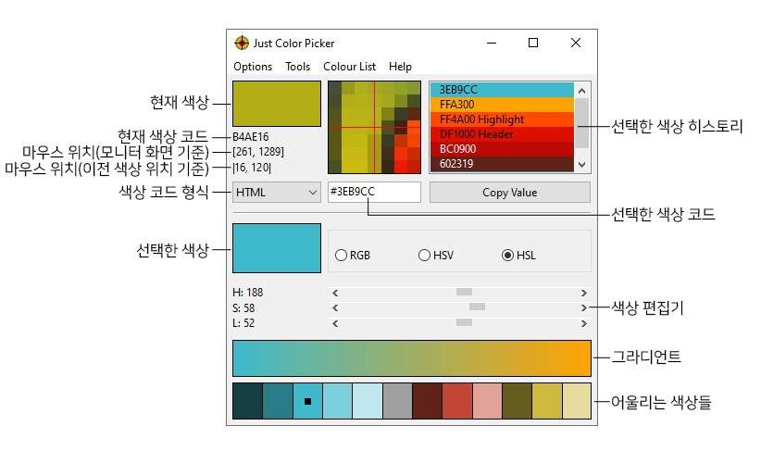Viewport: 761px width, 451px height.
Task: Click the history list scrollbar thumb
Action: (x=582, y=123)
